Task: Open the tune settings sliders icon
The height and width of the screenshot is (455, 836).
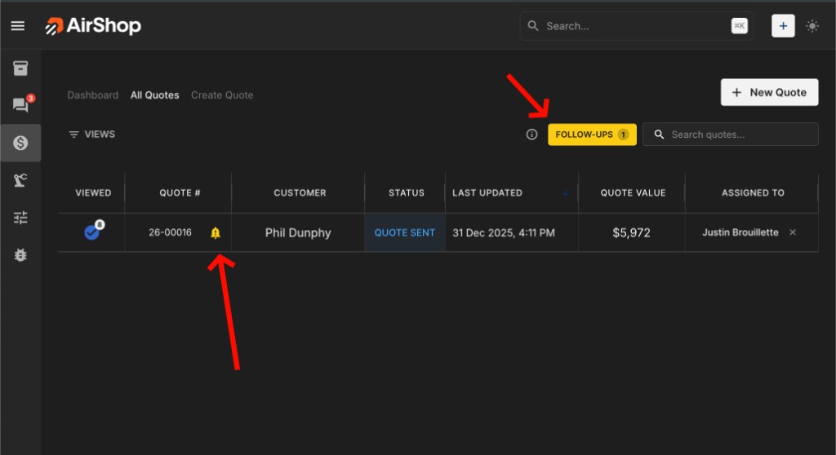Action: point(20,218)
